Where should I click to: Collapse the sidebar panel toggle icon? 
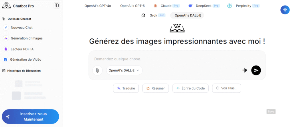click(57, 5)
